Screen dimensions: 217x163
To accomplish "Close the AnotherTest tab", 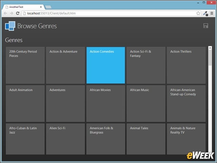I will [41, 7].
